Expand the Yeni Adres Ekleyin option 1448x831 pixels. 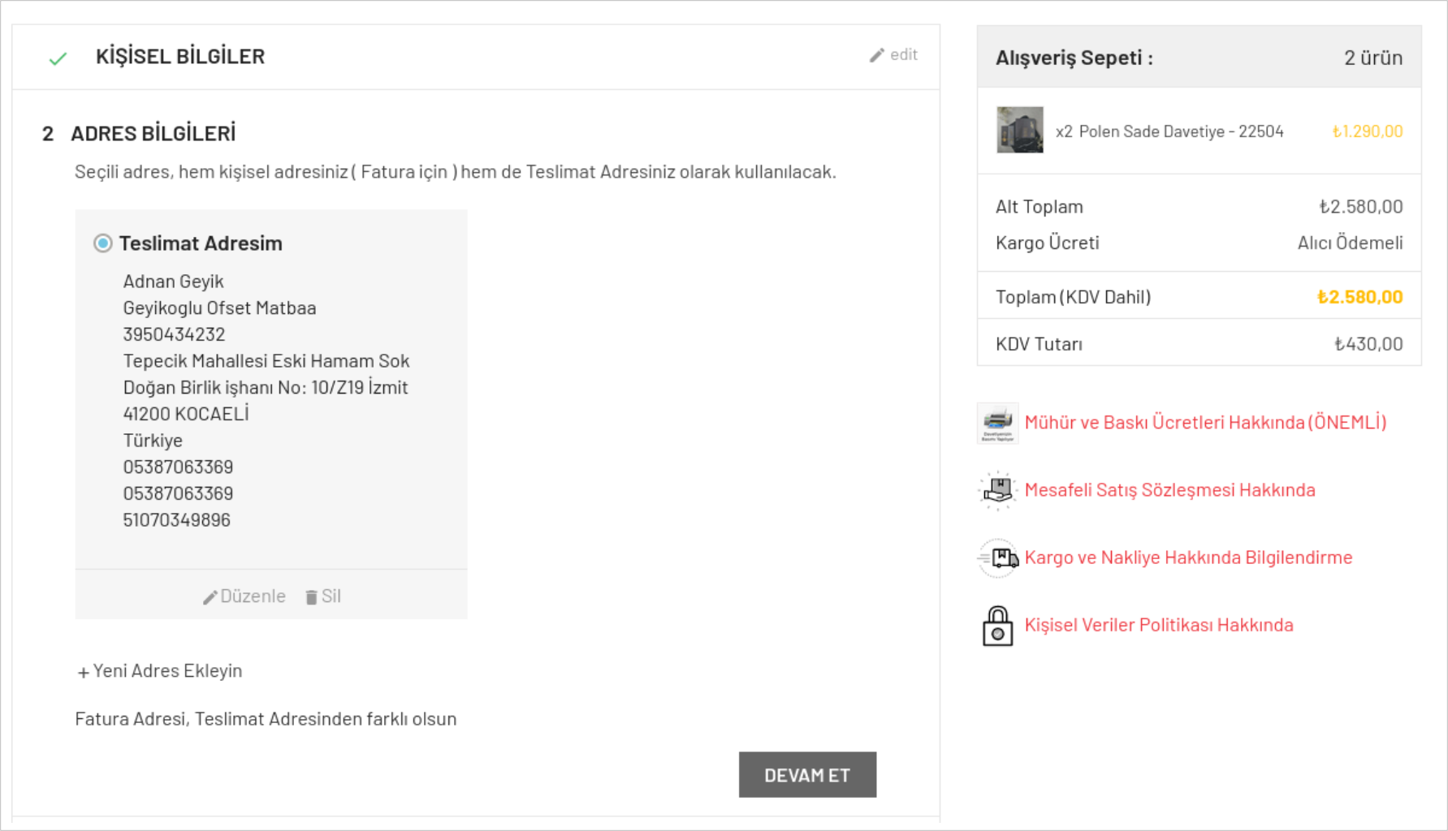pyautogui.click(x=159, y=671)
